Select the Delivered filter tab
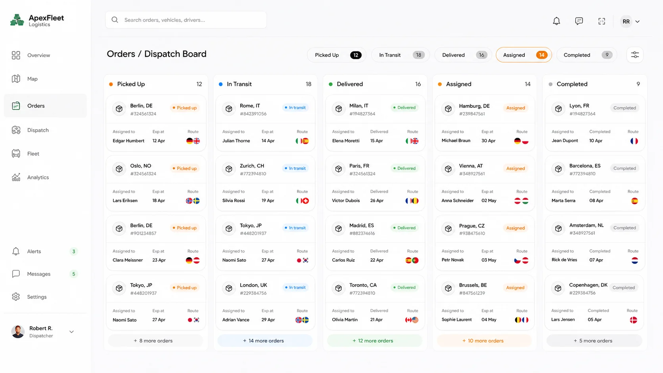Image resolution: width=663 pixels, height=373 pixels. coord(463,55)
